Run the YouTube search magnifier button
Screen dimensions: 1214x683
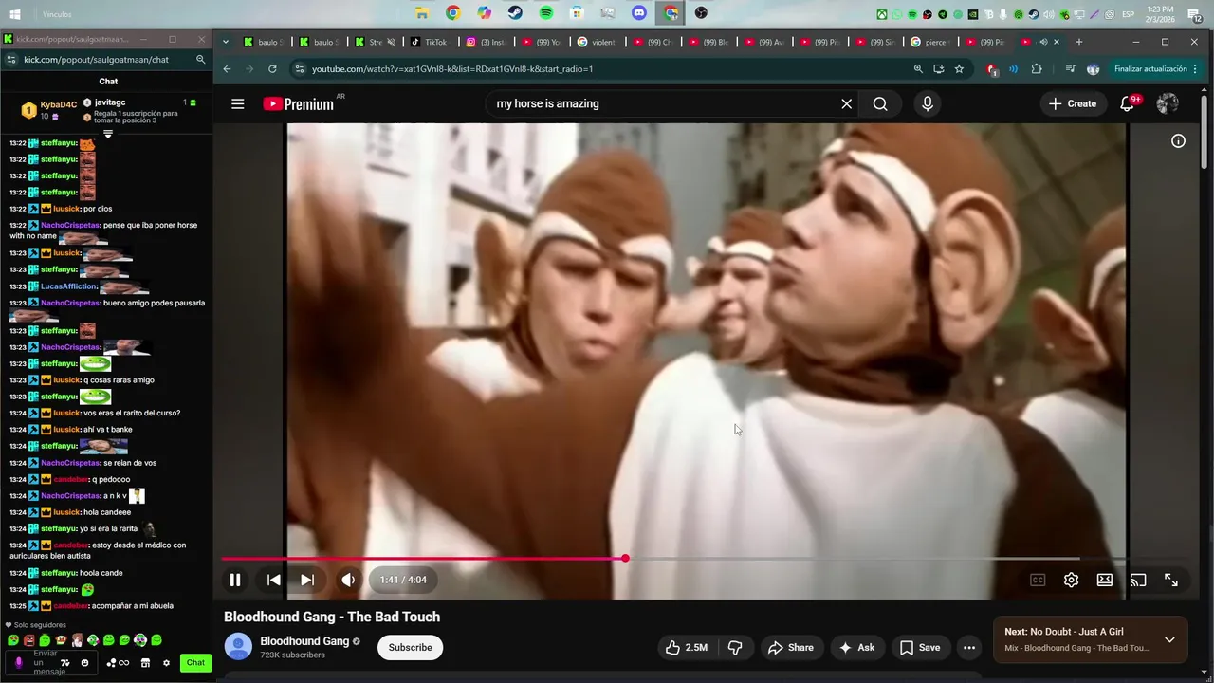[x=880, y=103]
